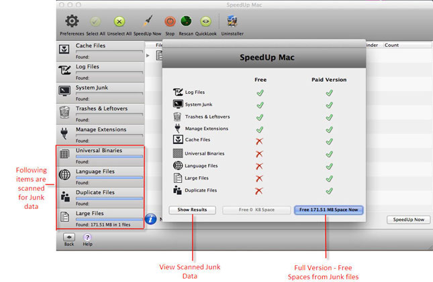The height and width of the screenshot is (282, 433).
Task: Open Preferences gear in toolbar
Action: [72, 21]
